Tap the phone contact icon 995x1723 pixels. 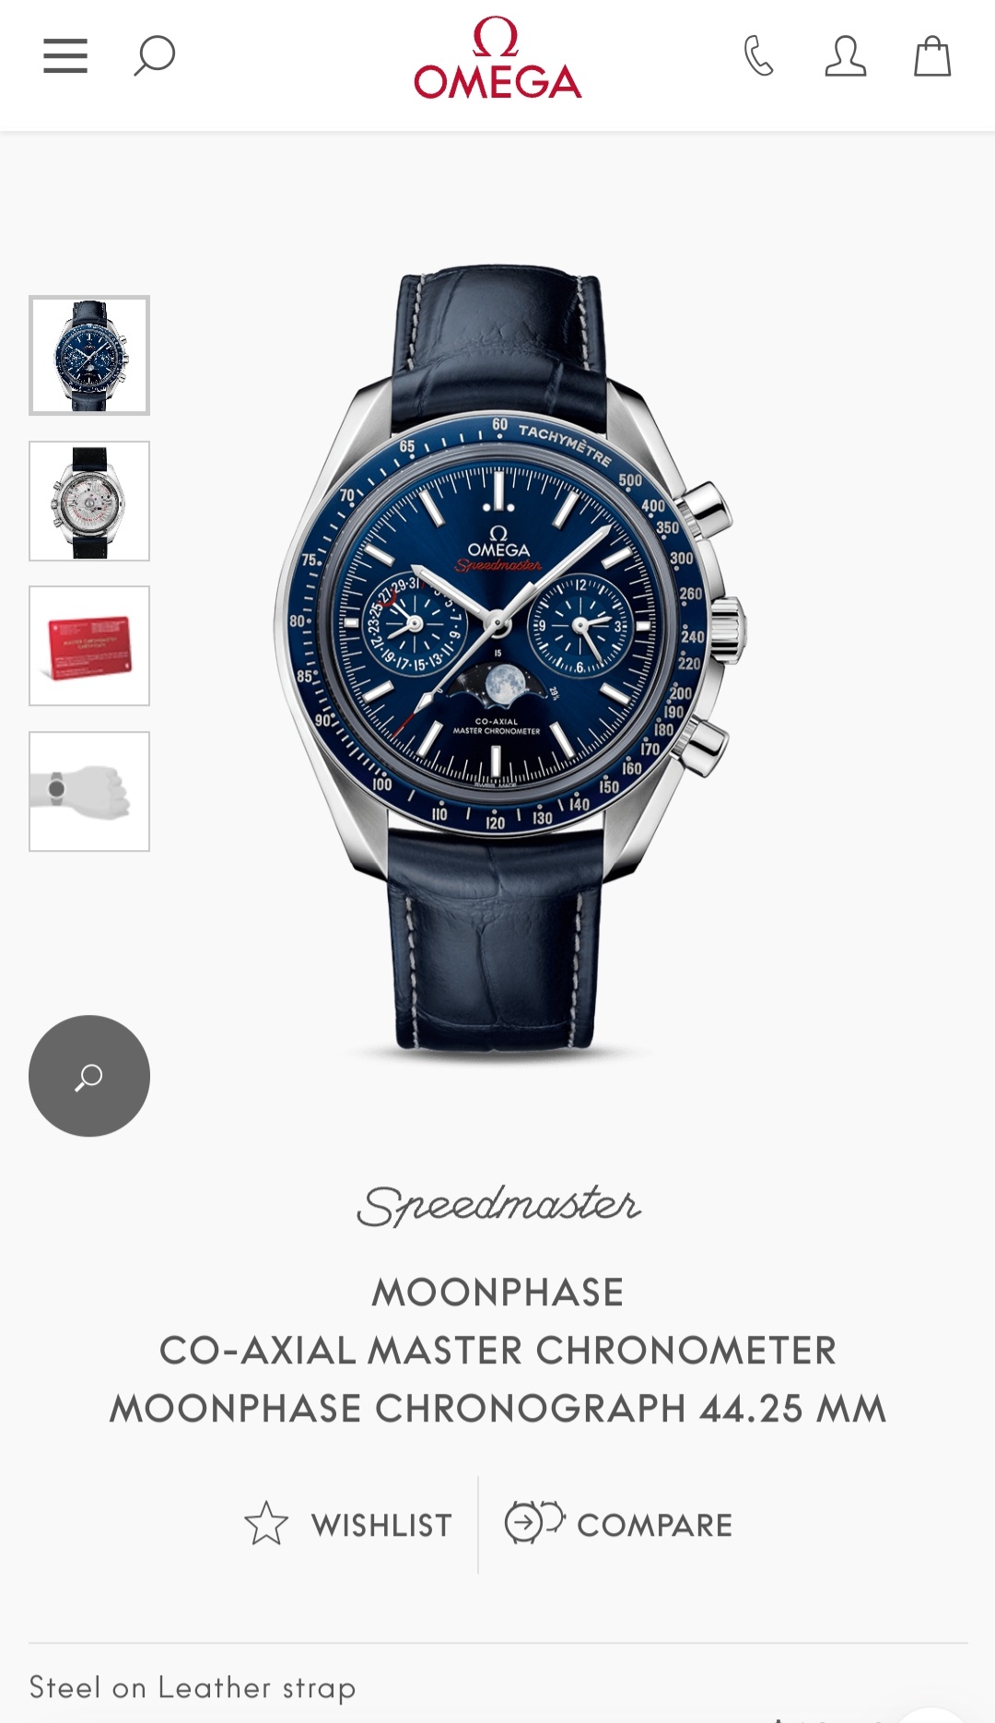click(x=759, y=55)
